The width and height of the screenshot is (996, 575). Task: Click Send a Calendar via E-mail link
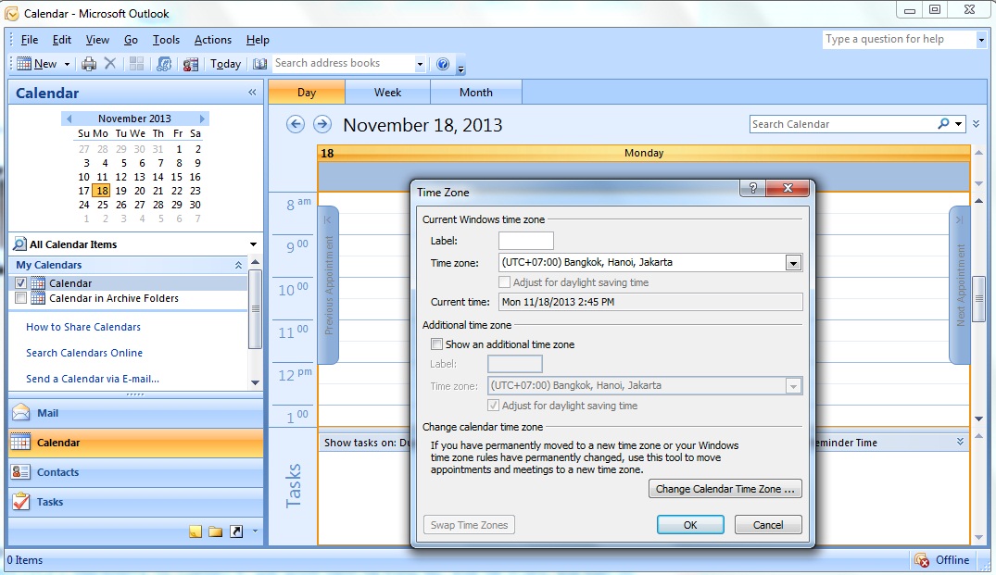point(92,379)
